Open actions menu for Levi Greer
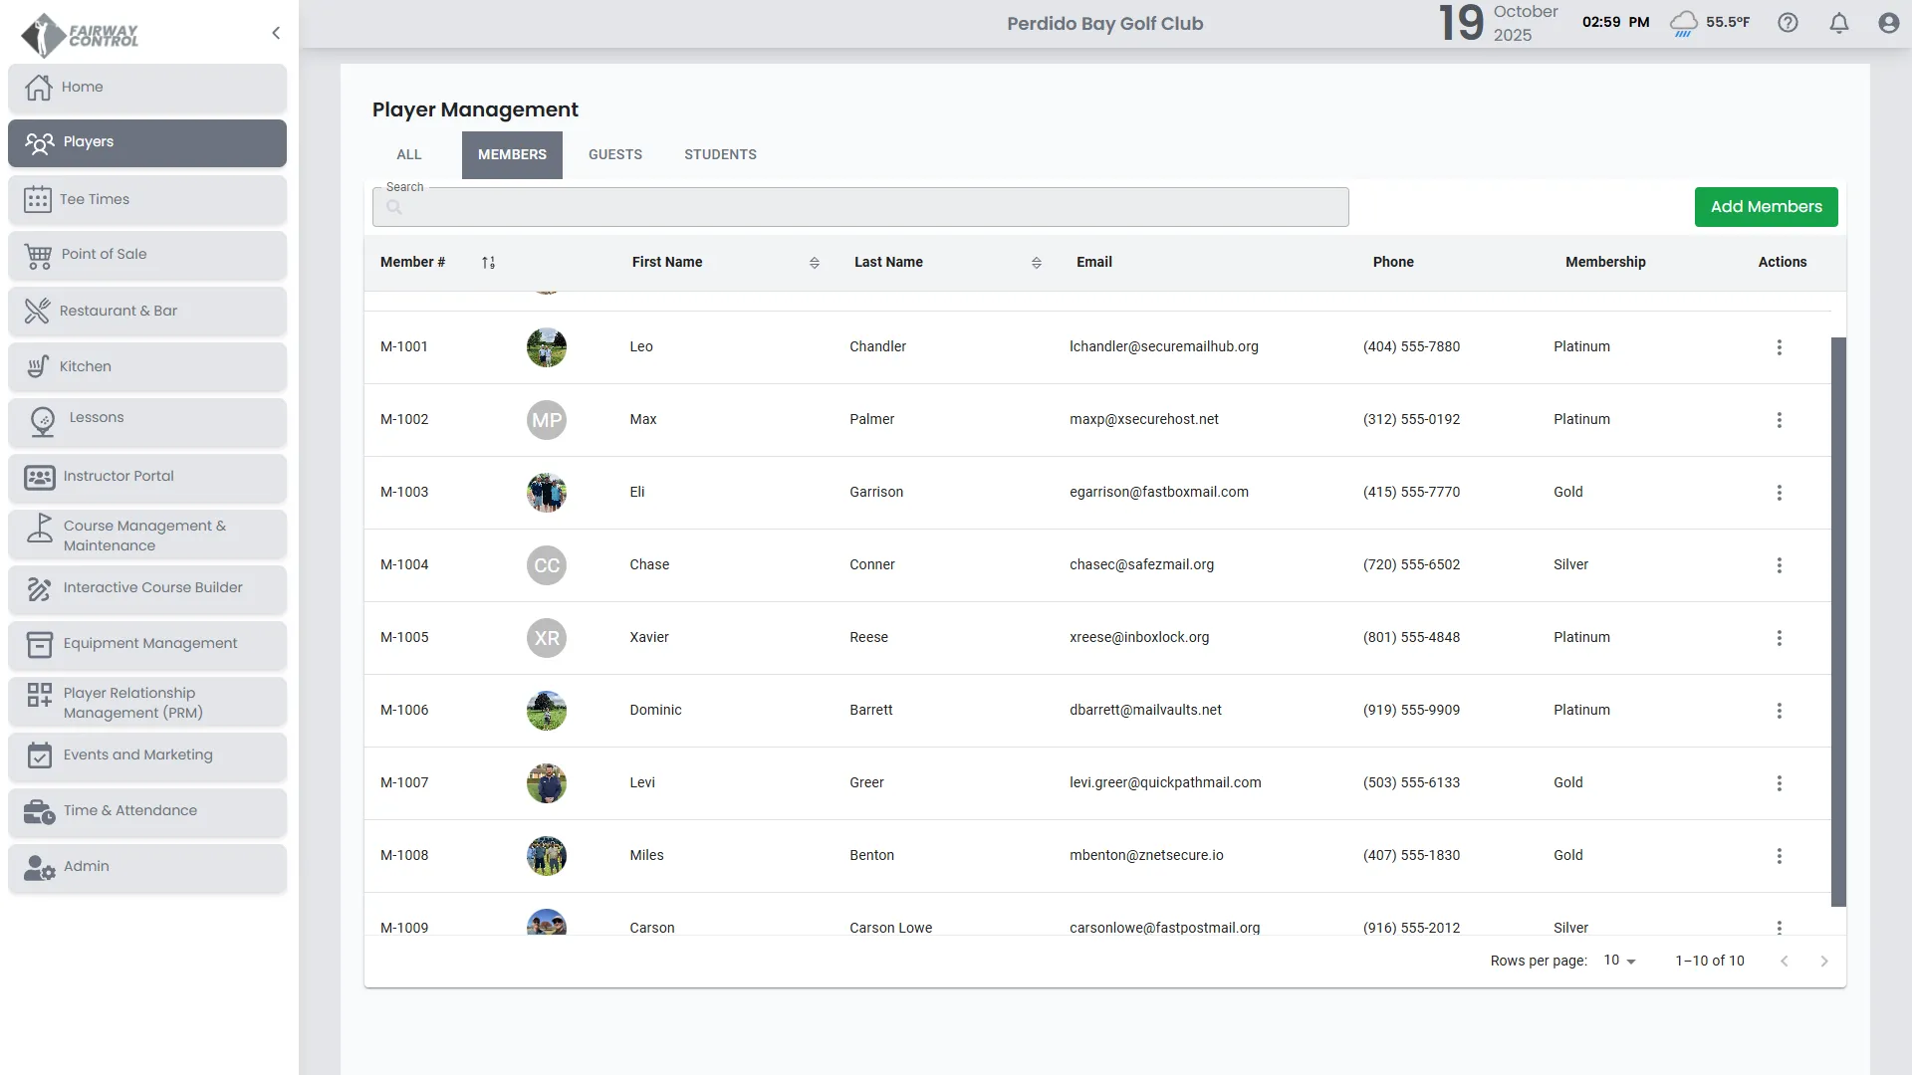 (1779, 783)
